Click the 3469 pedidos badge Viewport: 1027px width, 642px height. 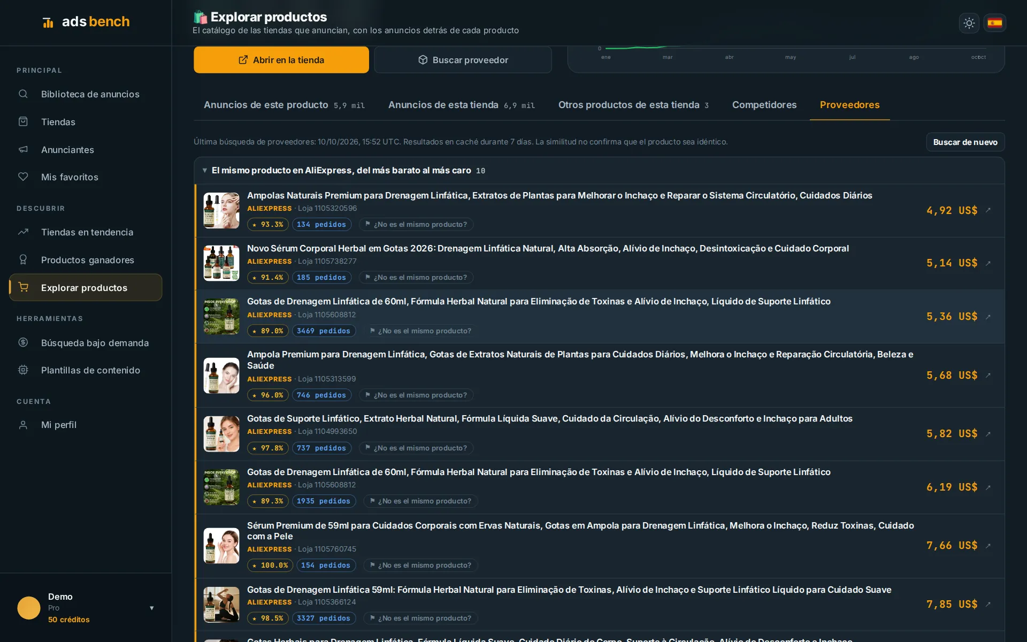click(324, 331)
